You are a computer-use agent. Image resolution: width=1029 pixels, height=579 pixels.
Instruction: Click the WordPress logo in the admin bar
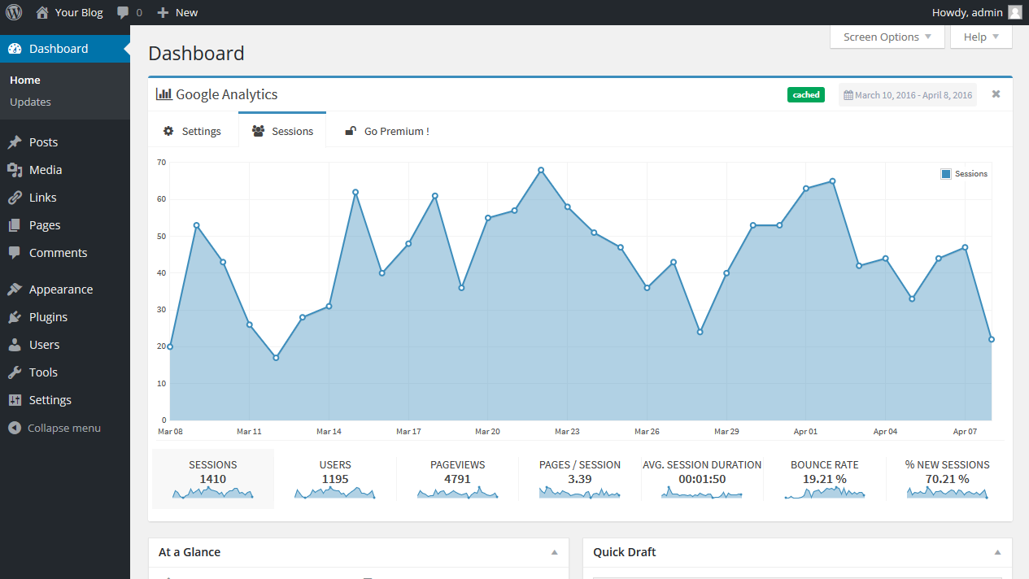click(14, 12)
